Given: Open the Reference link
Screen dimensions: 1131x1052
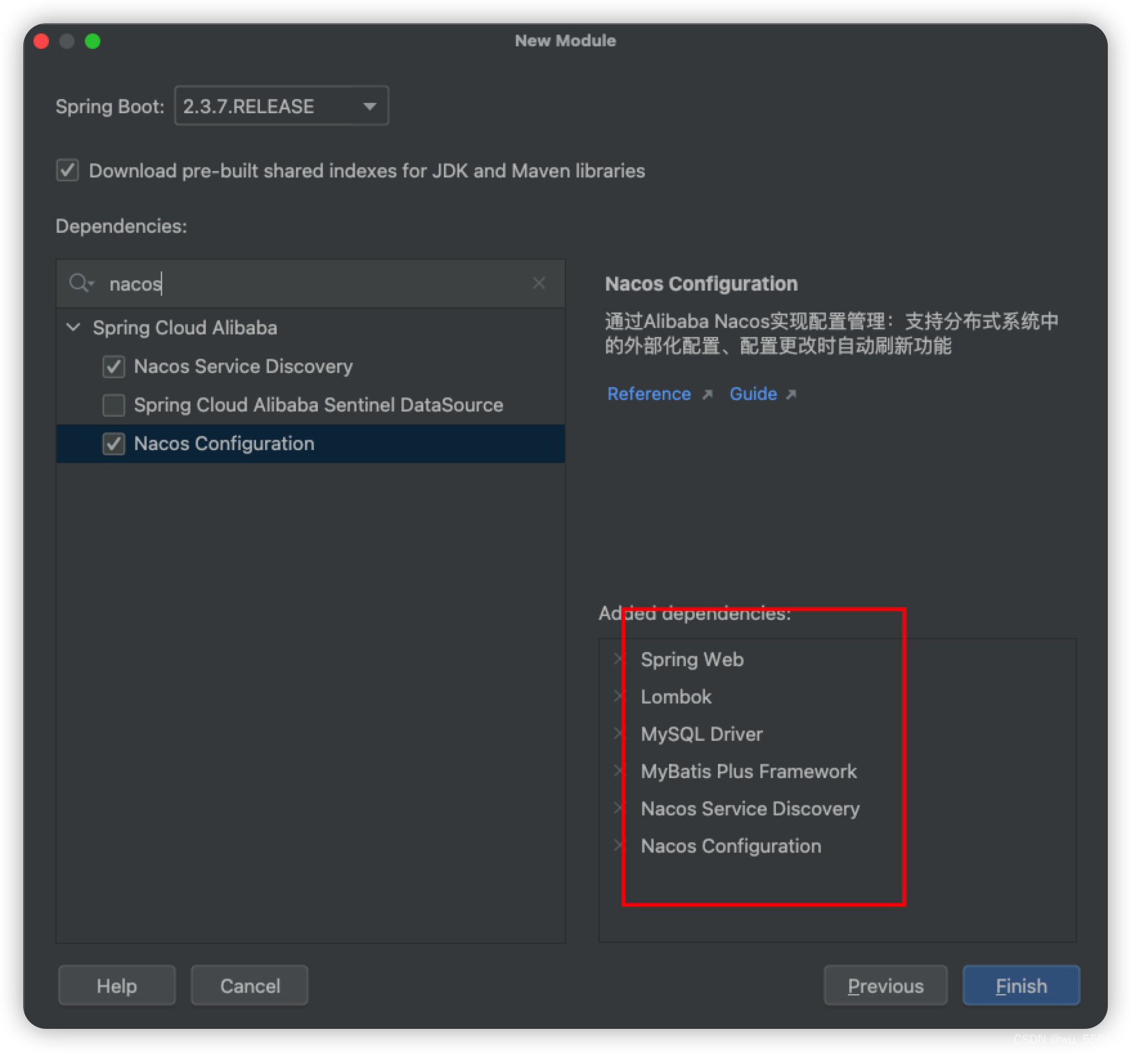Looking at the screenshot, I should click(649, 394).
